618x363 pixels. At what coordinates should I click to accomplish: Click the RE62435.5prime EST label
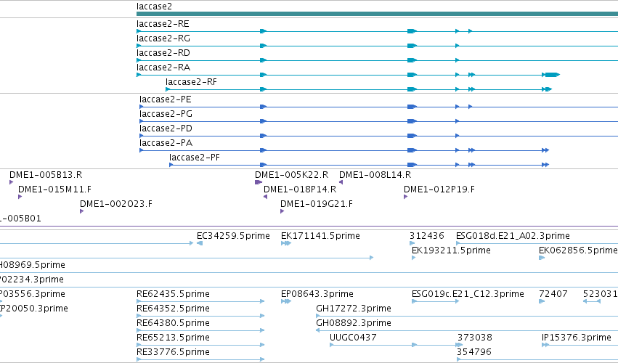(173, 294)
